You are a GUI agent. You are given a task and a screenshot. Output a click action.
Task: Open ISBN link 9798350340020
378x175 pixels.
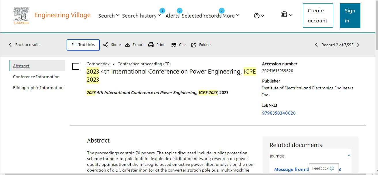[x=279, y=113]
